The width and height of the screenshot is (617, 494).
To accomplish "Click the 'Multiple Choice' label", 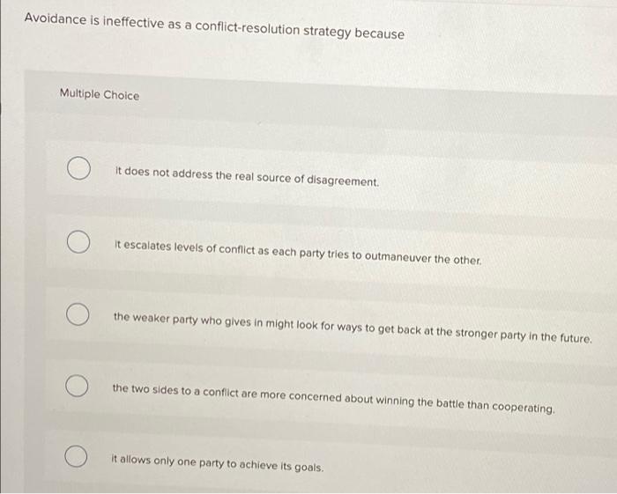I will pos(100,94).
